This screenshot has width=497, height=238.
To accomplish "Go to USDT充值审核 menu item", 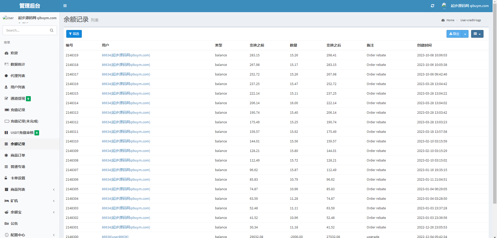I will click(x=22, y=133).
